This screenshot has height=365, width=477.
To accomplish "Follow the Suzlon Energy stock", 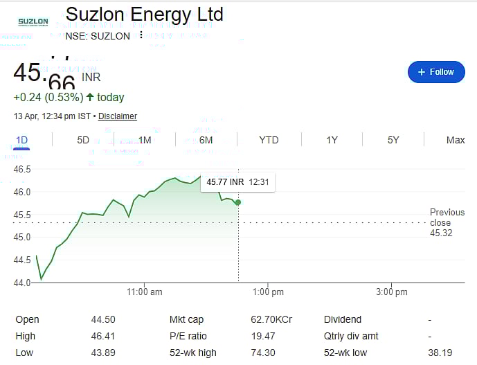I will [x=436, y=72].
